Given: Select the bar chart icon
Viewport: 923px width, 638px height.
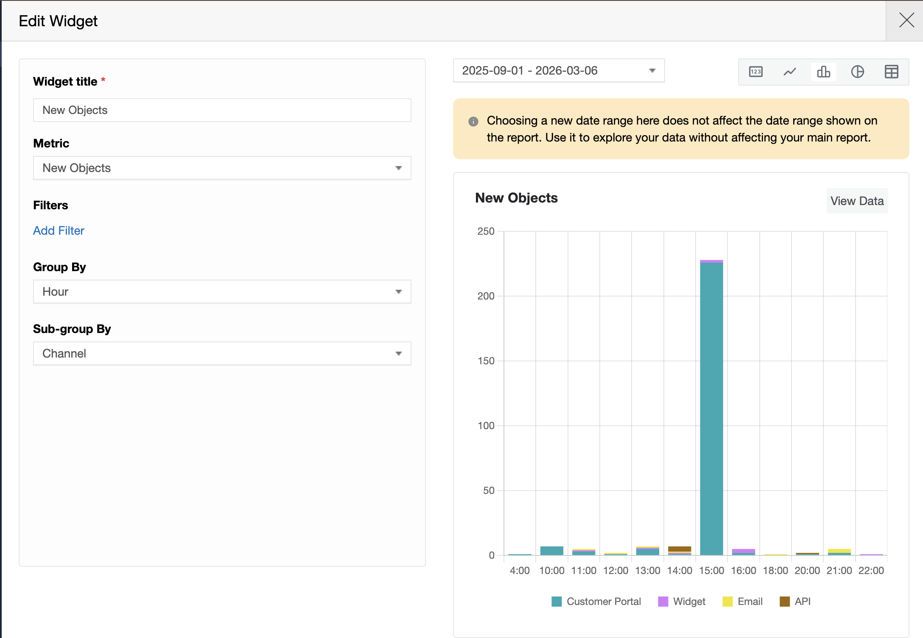Looking at the screenshot, I should tap(823, 72).
